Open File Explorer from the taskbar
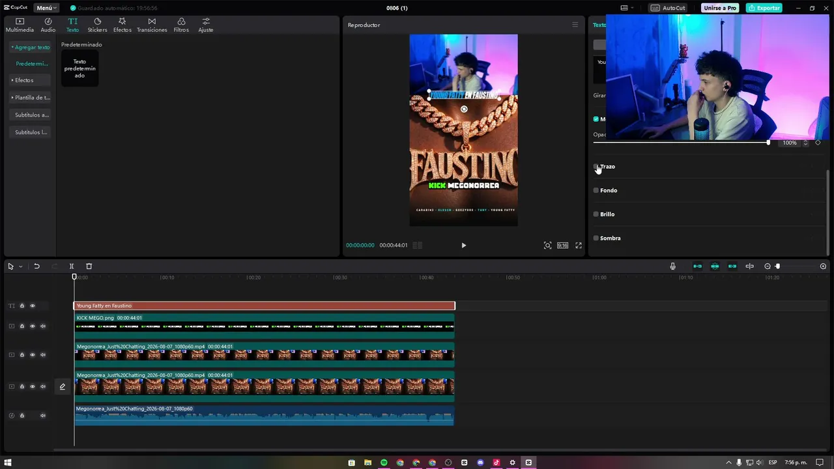Image resolution: width=834 pixels, height=469 pixels. pos(367,462)
